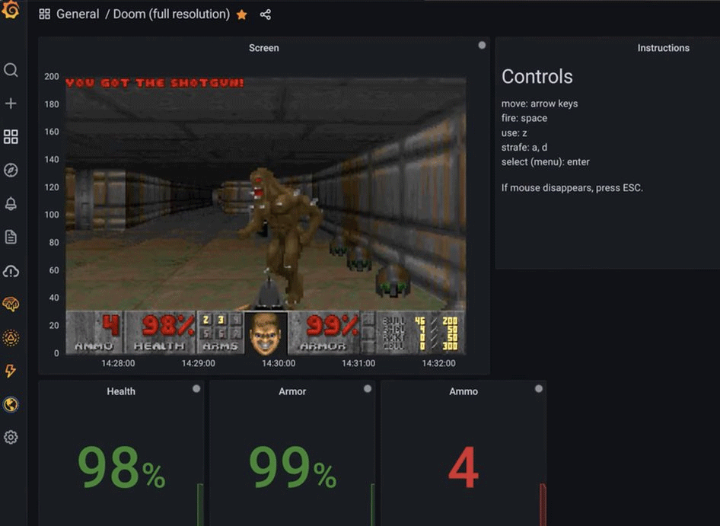
Task: Click the Controls heading
Action: point(537,76)
